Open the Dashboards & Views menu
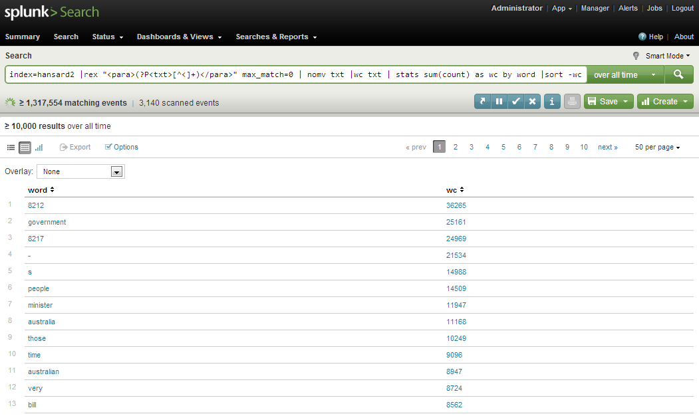The image size is (699, 416). click(179, 37)
